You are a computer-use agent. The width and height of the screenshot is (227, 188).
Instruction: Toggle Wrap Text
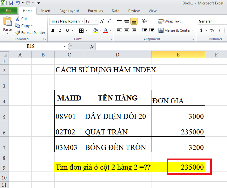[170, 21]
